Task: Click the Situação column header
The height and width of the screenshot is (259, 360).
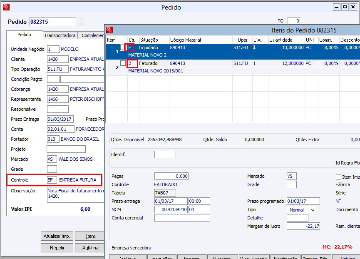Action: click(154, 40)
